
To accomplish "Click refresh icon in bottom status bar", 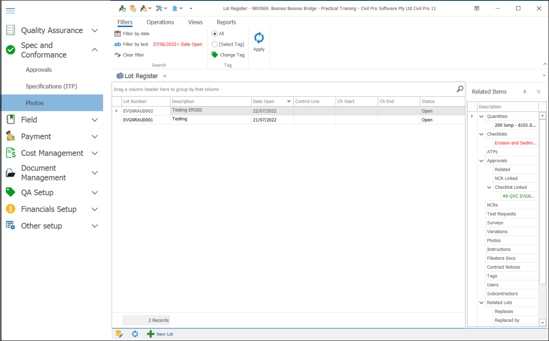I will [135, 334].
